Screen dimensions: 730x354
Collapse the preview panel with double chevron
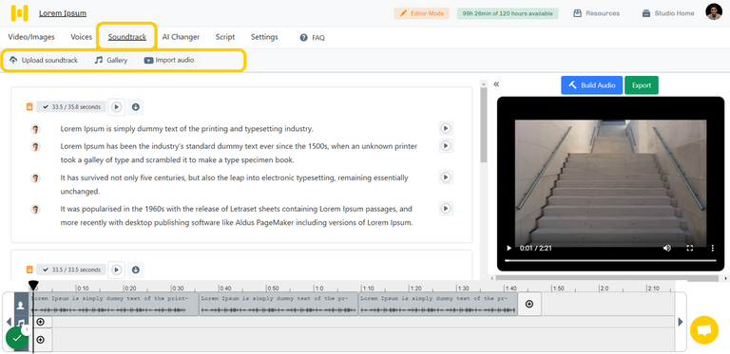click(496, 84)
